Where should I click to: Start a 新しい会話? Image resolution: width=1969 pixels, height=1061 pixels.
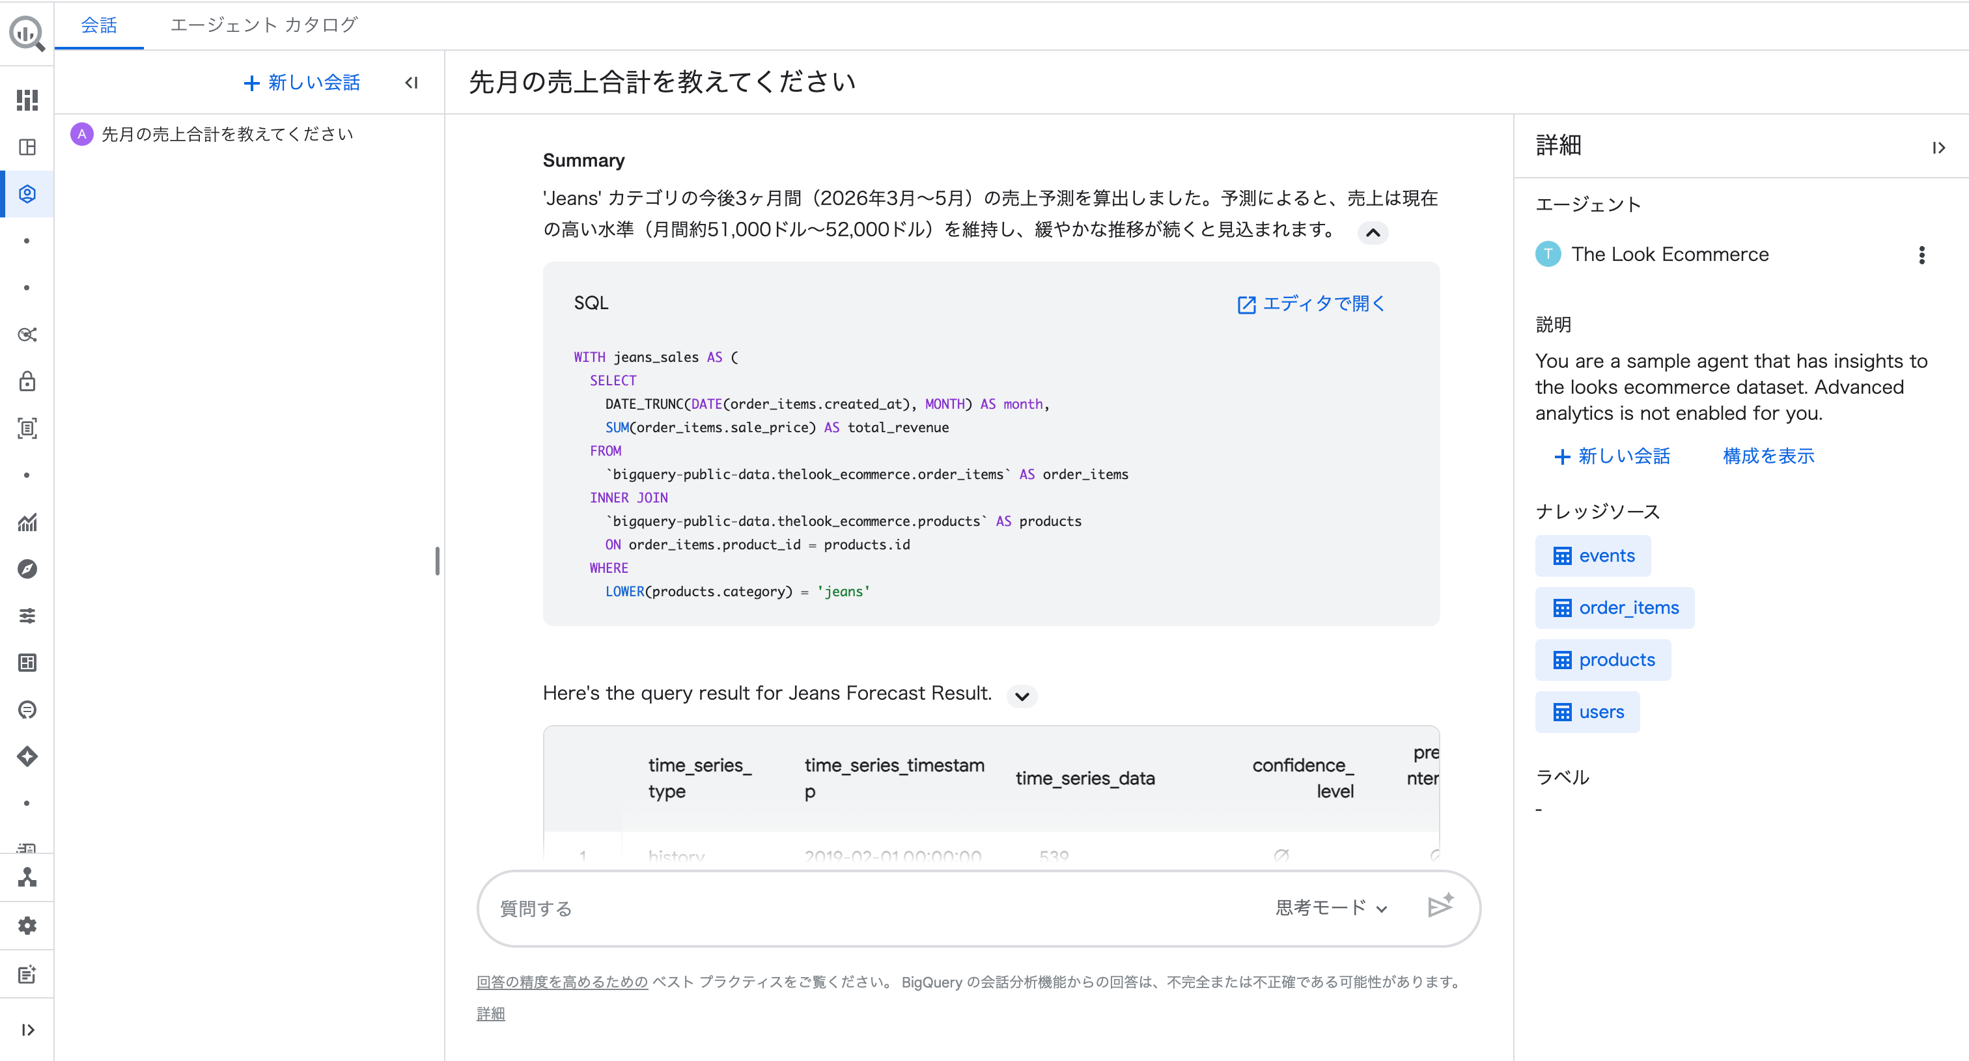coord(301,83)
